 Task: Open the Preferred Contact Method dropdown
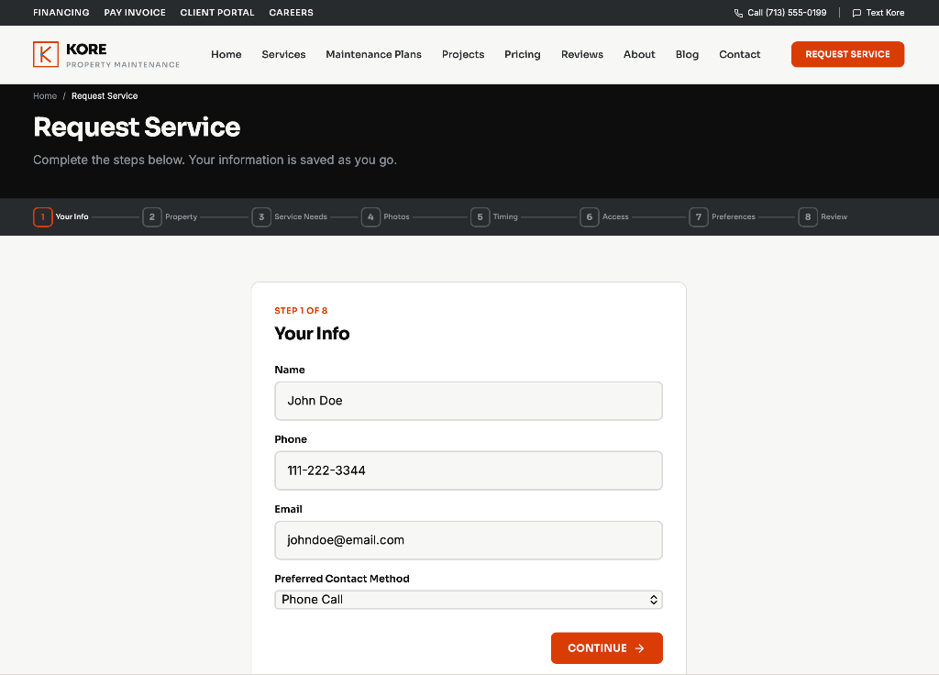[x=469, y=600]
